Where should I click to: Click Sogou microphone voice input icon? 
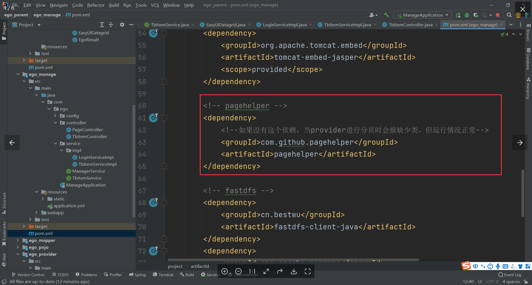pyautogui.click(x=498, y=266)
